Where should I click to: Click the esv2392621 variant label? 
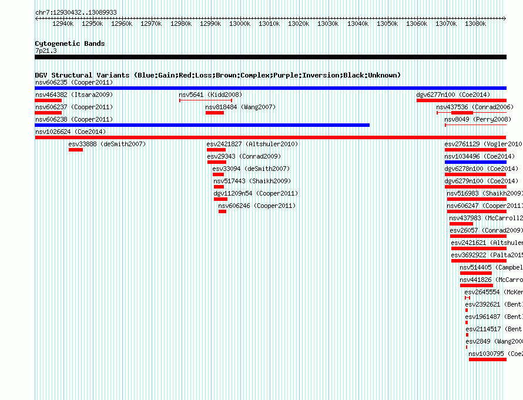tap(494, 304)
